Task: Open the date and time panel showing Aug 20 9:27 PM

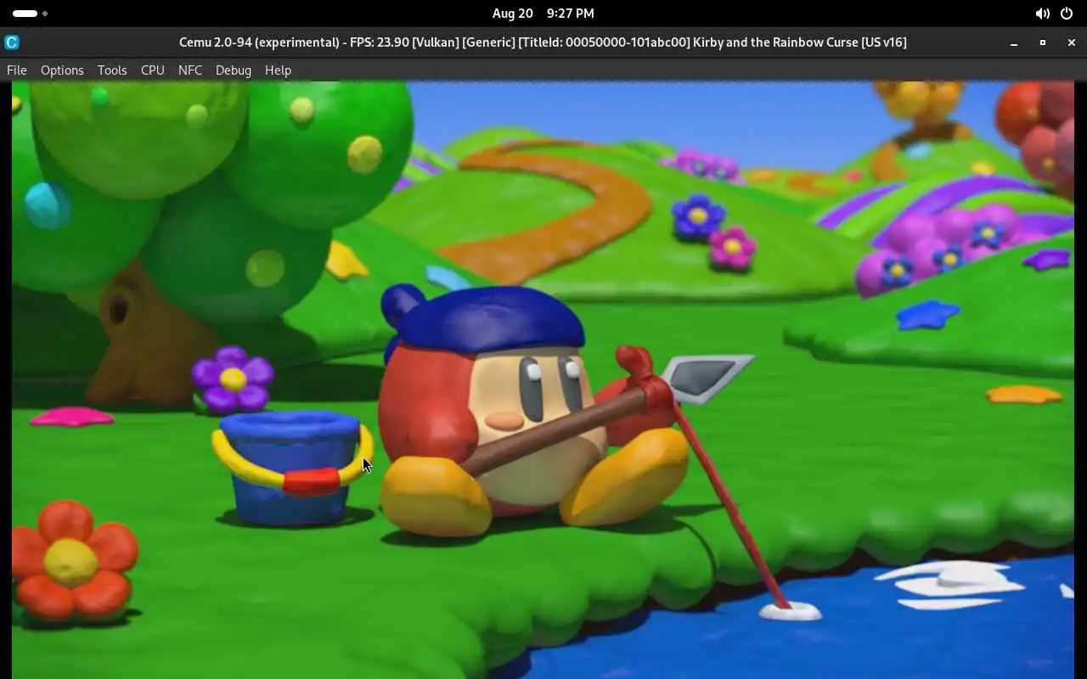Action: point(543,14)
